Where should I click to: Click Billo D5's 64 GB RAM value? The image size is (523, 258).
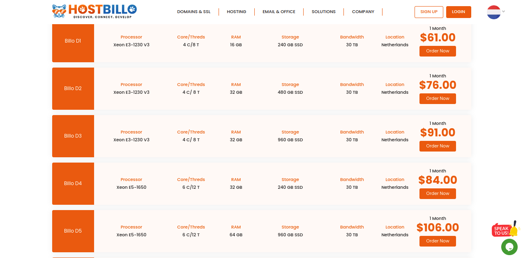coord(236,235)
